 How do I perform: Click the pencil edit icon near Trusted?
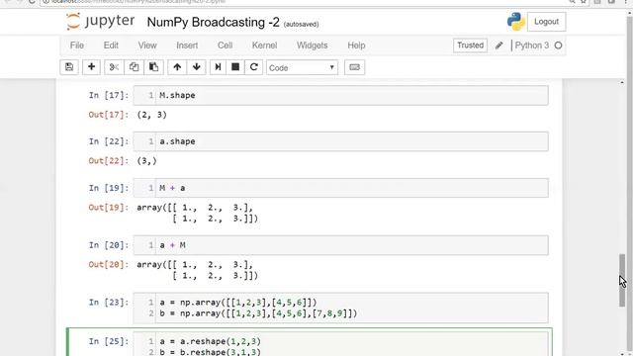498,45
